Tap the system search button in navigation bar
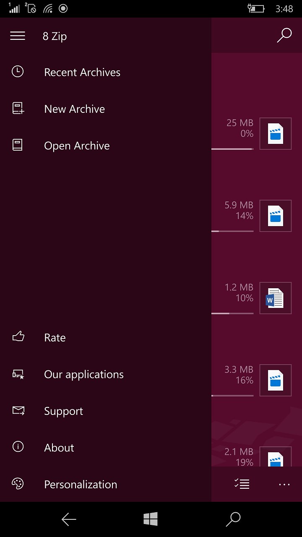The image size is (302, 537). [233, 519]
